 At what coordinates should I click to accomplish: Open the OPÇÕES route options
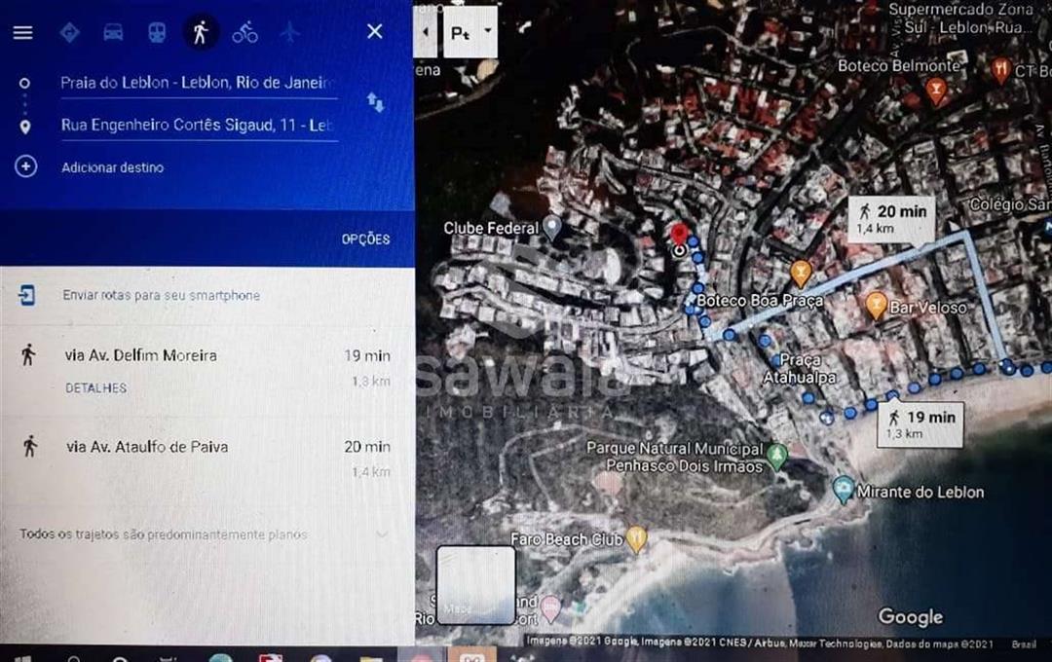pos(365,239)
